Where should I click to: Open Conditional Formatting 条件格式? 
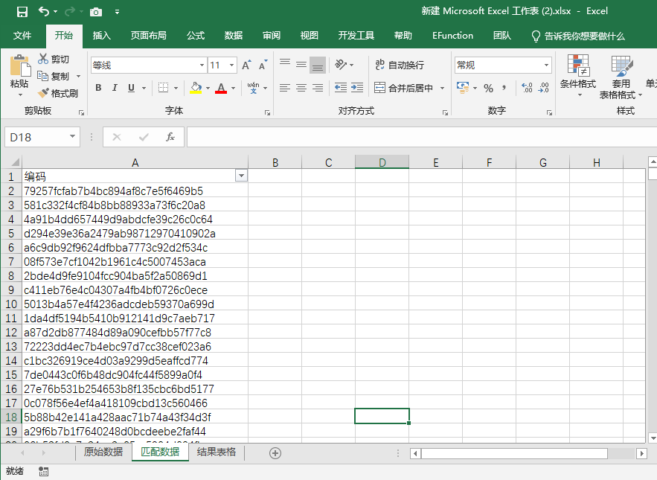click(x=578, y=75)
